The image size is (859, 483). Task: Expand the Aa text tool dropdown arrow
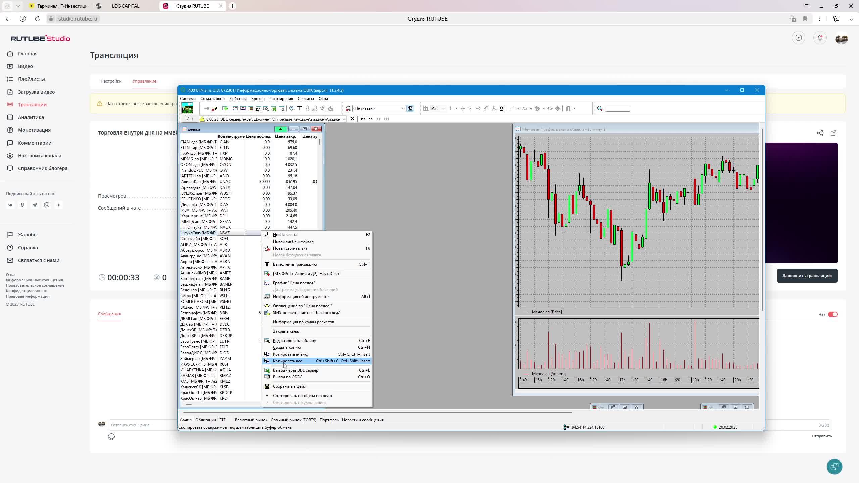click(x=531, y=108)
